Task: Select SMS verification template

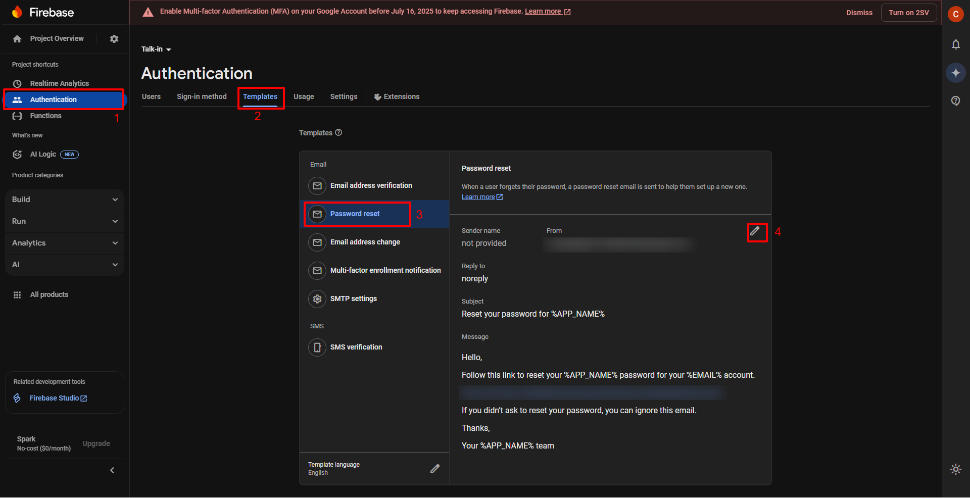Action: 356,347
